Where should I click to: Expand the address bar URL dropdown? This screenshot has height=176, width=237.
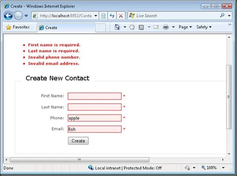(96, 16)
